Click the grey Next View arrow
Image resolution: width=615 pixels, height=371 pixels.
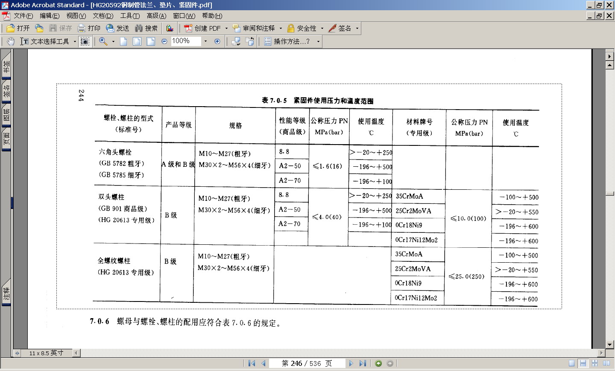390,363
